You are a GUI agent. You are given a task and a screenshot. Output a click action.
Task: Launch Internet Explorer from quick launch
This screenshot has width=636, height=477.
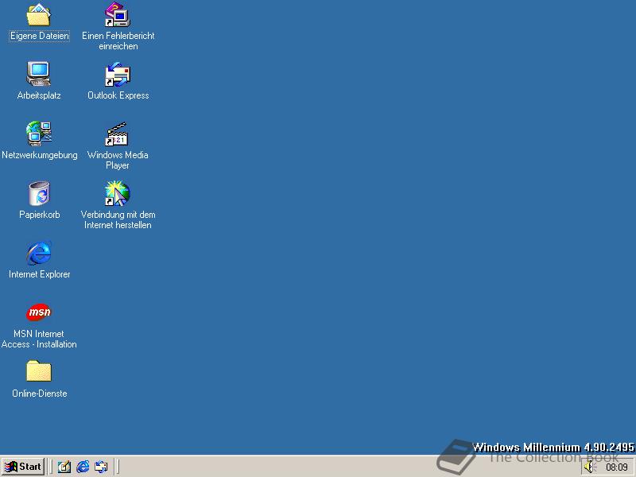tap(83, 467)
